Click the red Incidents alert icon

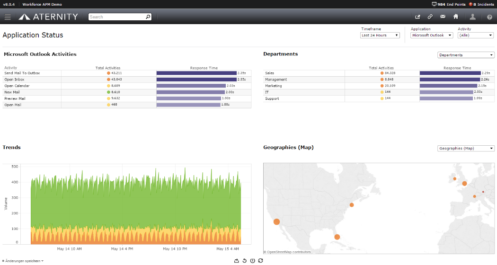(x=470, y=4)
